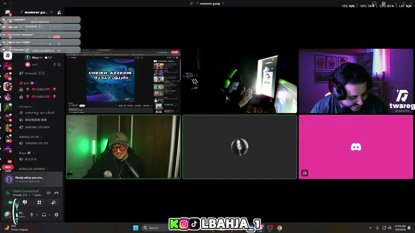Click the muted-stream icon on the pink tile

[x=305, y=173]
